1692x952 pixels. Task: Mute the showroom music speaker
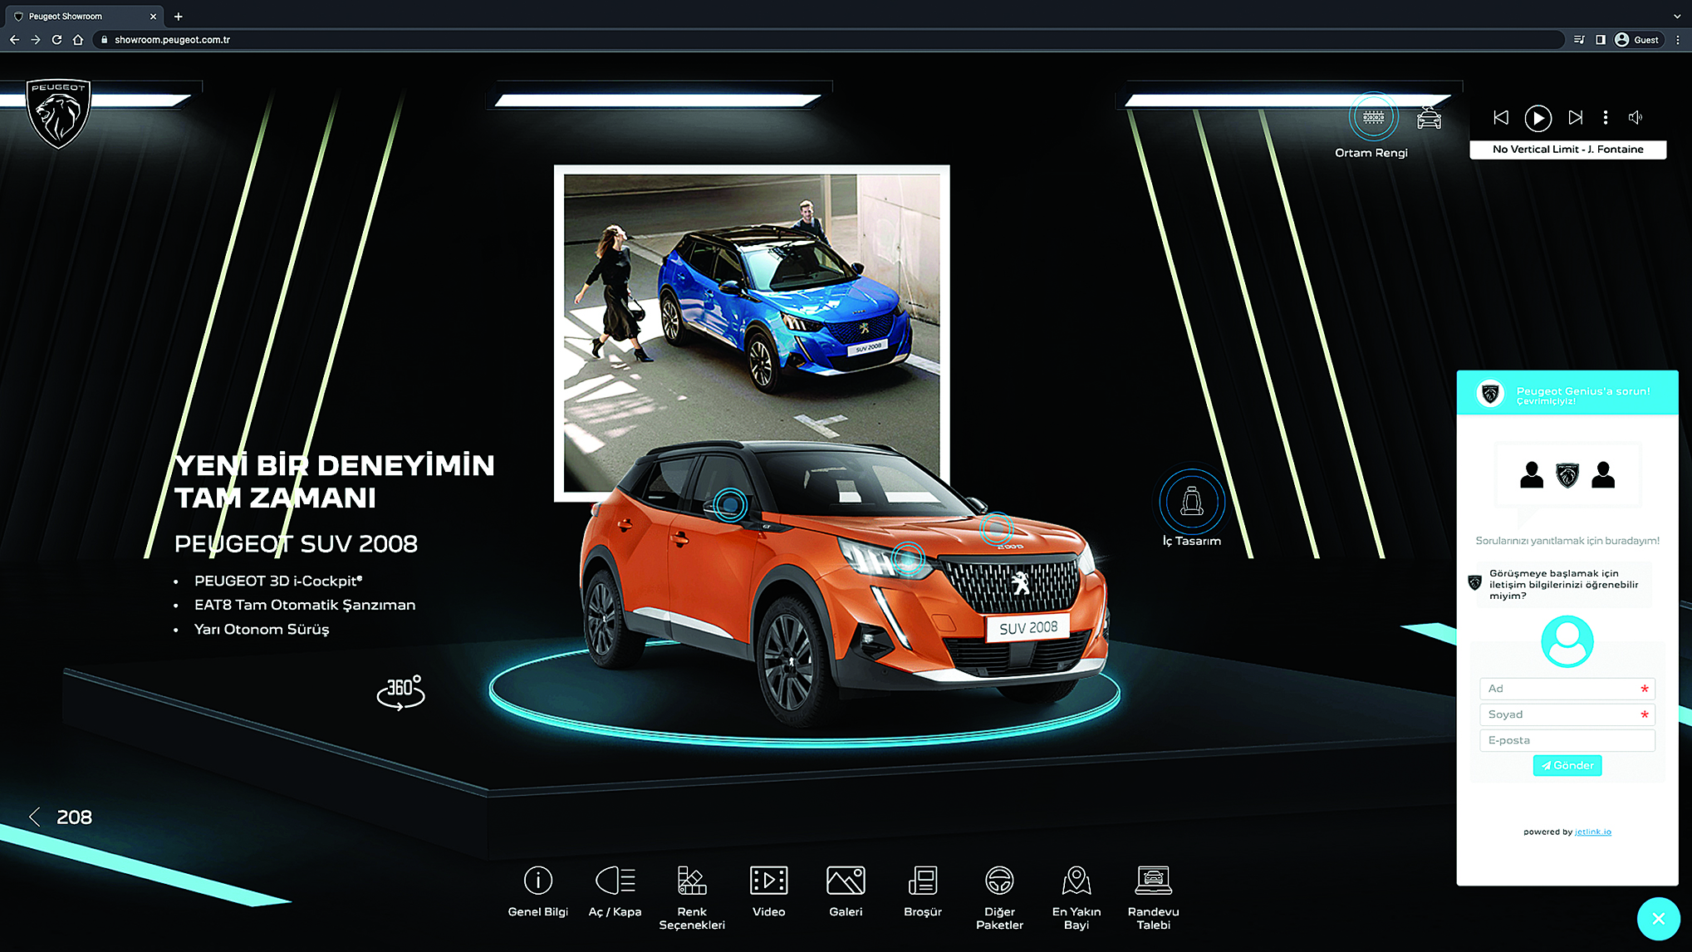(1635, 118)
